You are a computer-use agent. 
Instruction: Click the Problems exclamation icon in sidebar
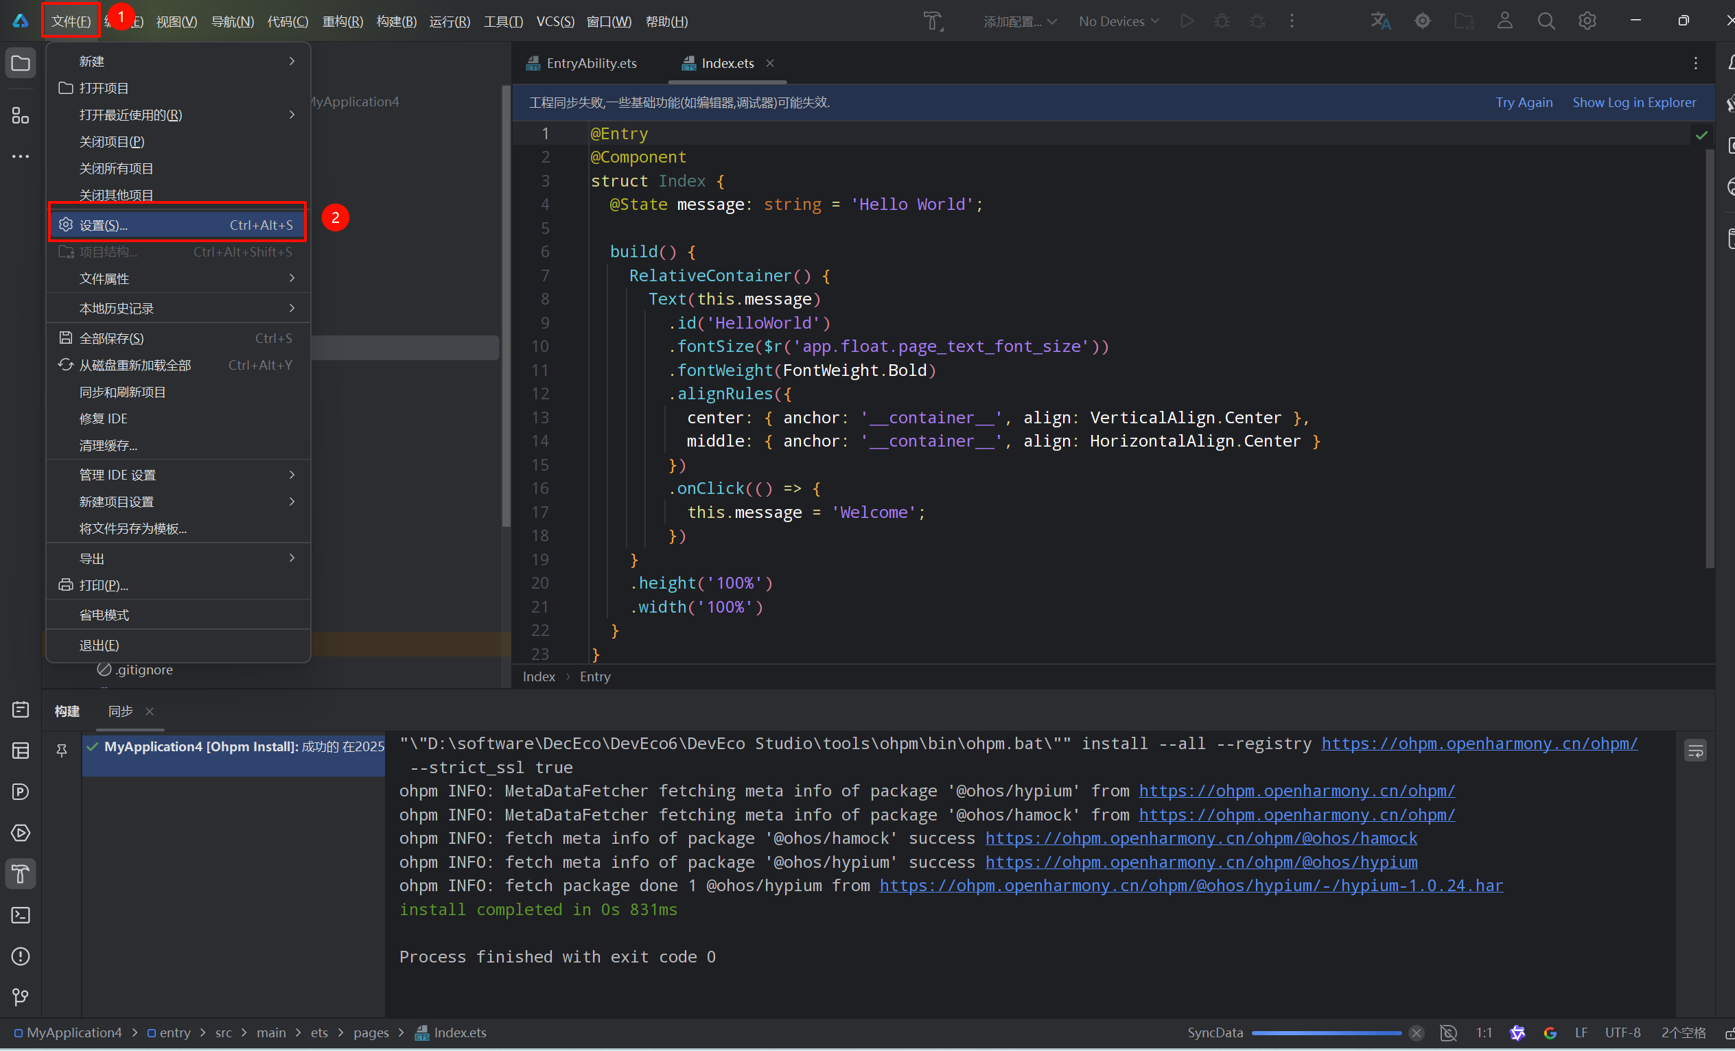21,956
